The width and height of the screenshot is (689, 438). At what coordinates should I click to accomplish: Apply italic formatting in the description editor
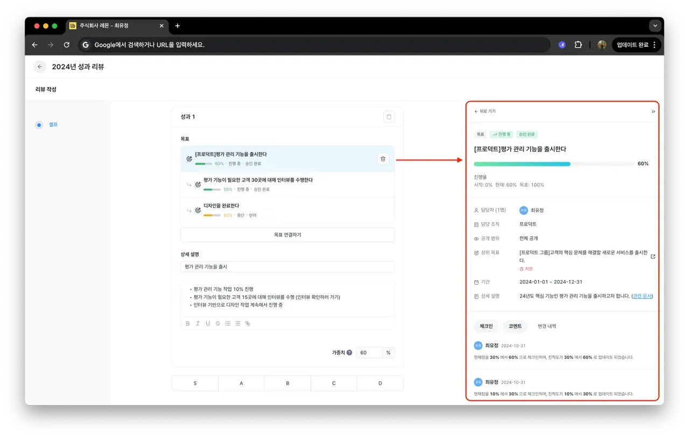(198, 323)
